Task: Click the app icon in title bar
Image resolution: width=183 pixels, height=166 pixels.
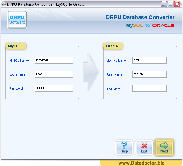Action: tap(4, 4)
